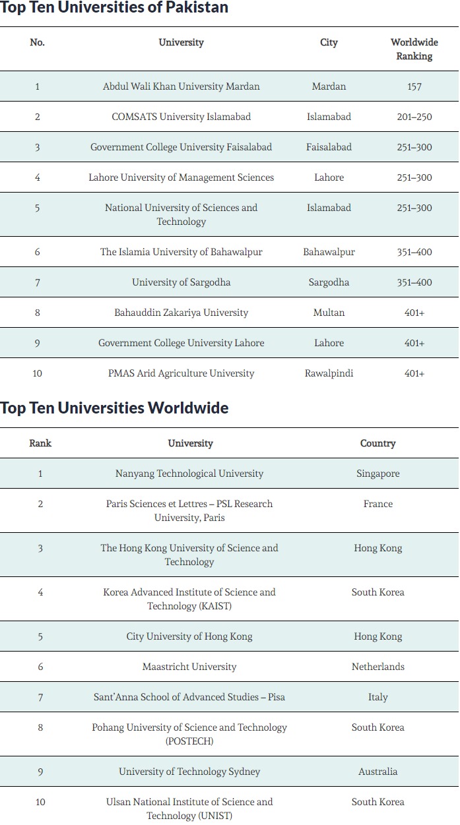
Task: Click Ulsan National Institute (UNIST) cell
Action: pyautogui.click(x=189, y=809)
